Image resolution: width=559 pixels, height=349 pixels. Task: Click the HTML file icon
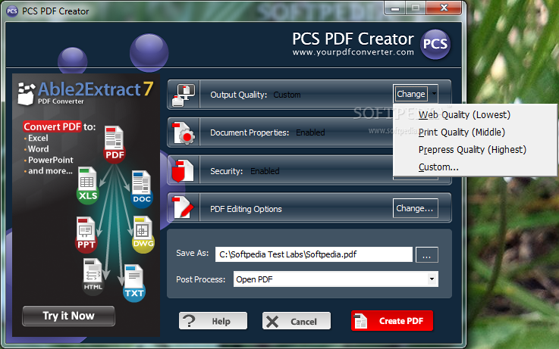tap(93, 276)
